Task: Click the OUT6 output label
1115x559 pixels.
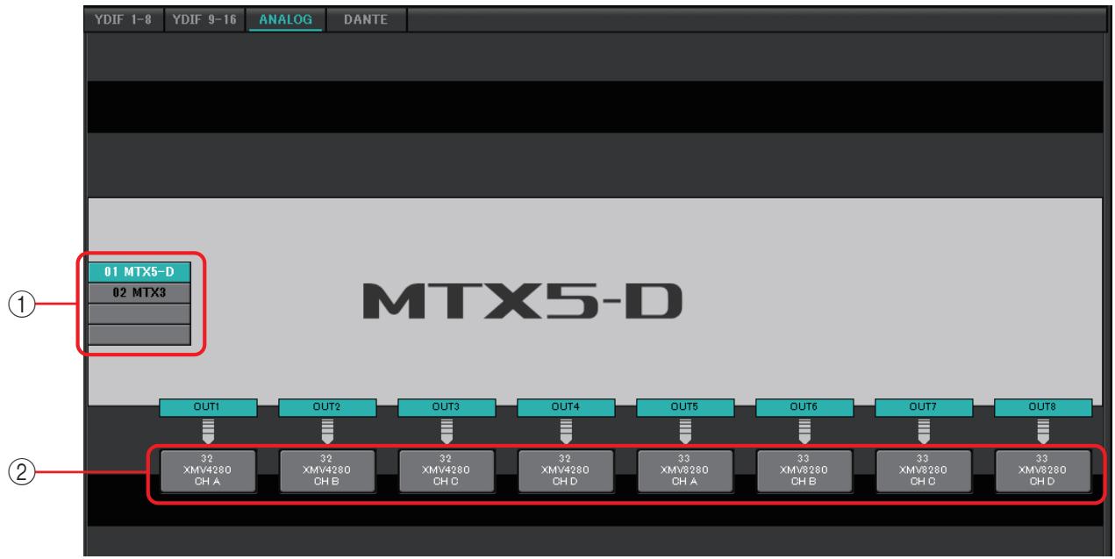Action: [804, 407]
